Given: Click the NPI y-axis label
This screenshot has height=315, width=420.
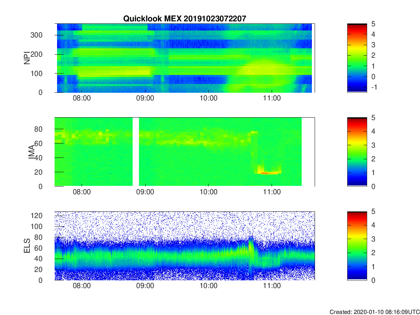Looking at the screenshot, I should click(27, 58).
